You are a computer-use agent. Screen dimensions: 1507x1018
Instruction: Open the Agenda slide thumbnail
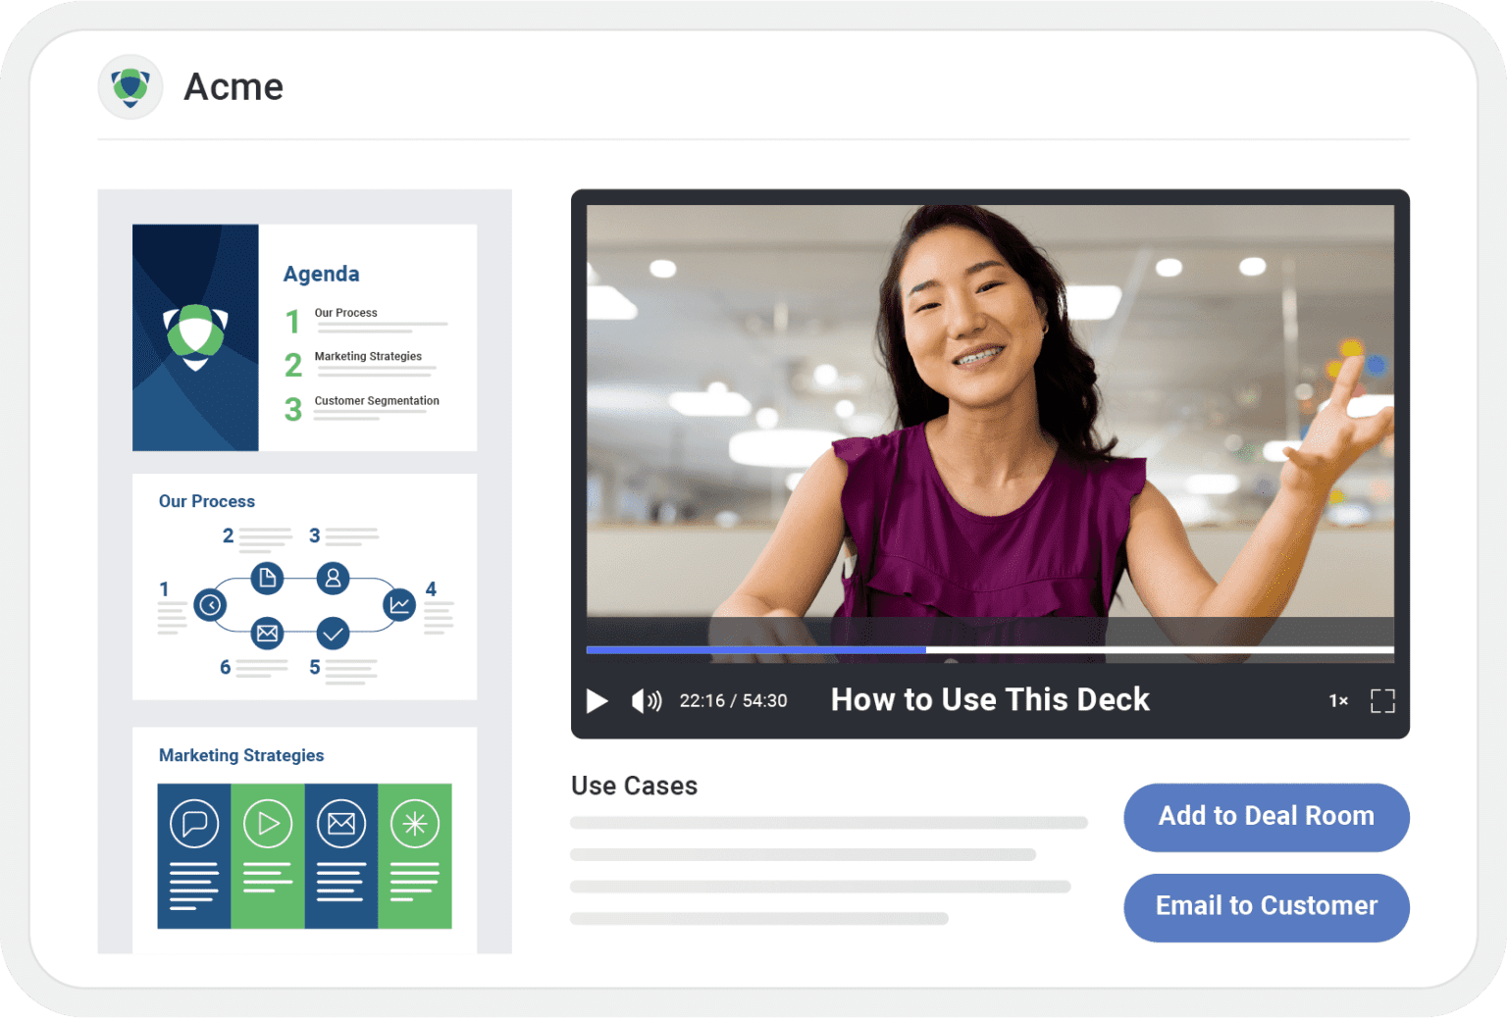[x=304, y=337]
